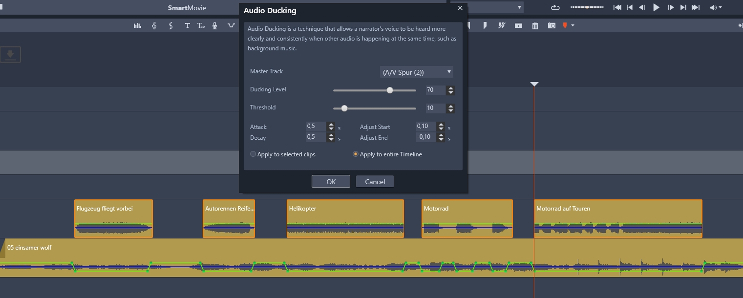This screenshot has width=743, height=298.
Task: Confirm audio ducking with OK
Action: [x=331, y=181]
